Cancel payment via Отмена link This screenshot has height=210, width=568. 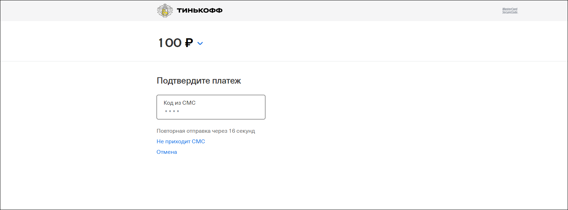tap(167, 152)
